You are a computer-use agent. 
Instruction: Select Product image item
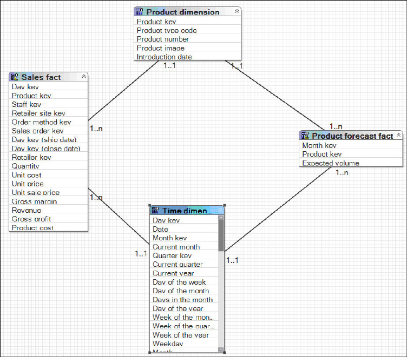(x=187, y=48)
